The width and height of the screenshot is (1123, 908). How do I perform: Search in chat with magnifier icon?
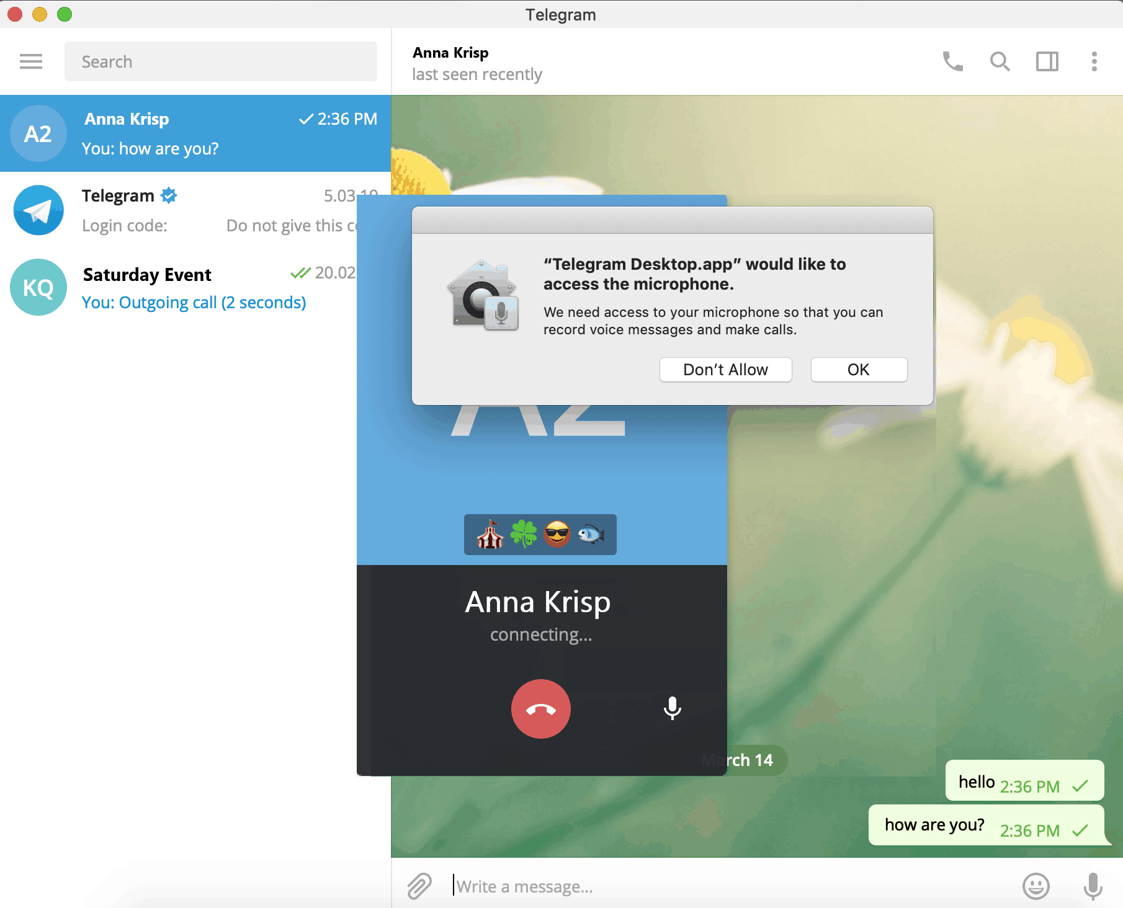pyautogui.click(x=1000, y=61)
